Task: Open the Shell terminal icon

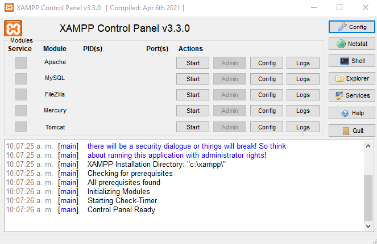Action: [352, 61]
